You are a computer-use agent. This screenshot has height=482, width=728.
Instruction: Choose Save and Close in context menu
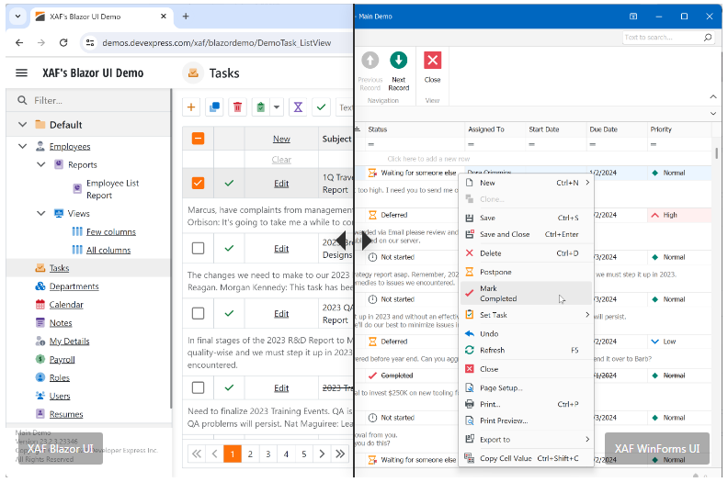[527, 234]
